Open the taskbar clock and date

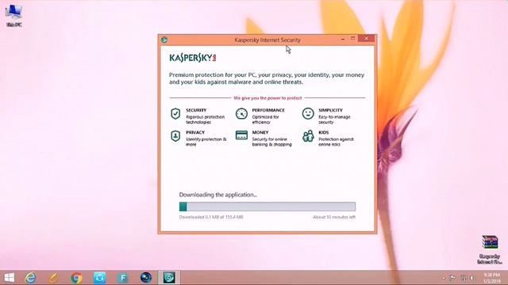(x=491, y=278)
